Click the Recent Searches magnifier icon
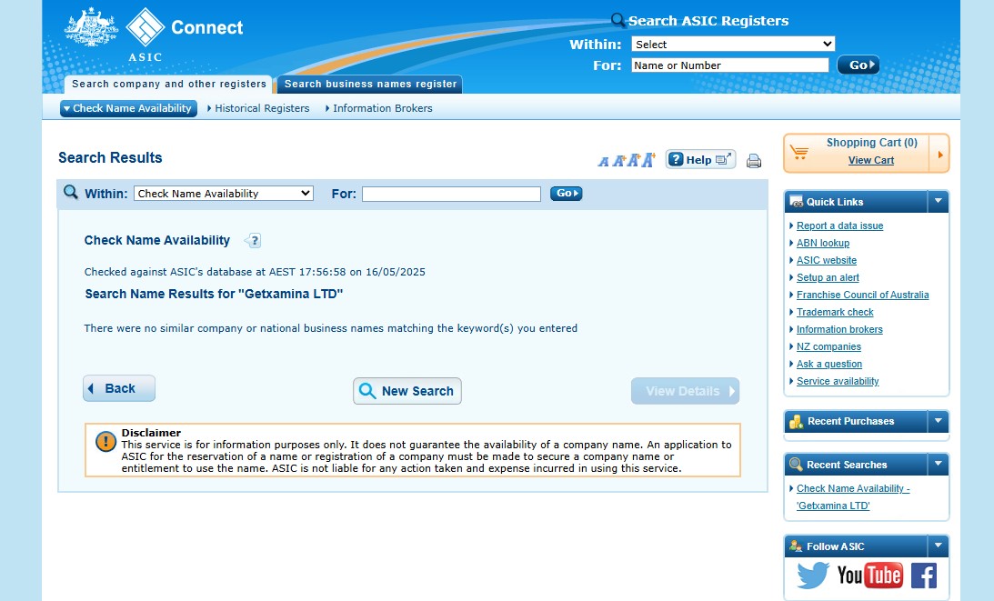994x601 pixels. point(796,464)
